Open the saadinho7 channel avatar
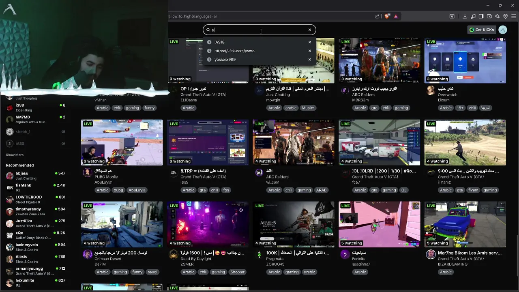The width and height of the screenshot is (519, 292). 345,255
